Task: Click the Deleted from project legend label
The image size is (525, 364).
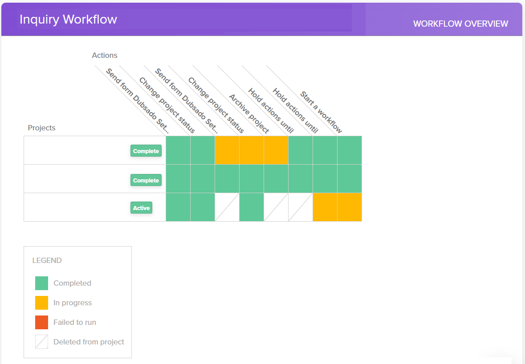Action: pyautogui.click(x=89, y=342)
